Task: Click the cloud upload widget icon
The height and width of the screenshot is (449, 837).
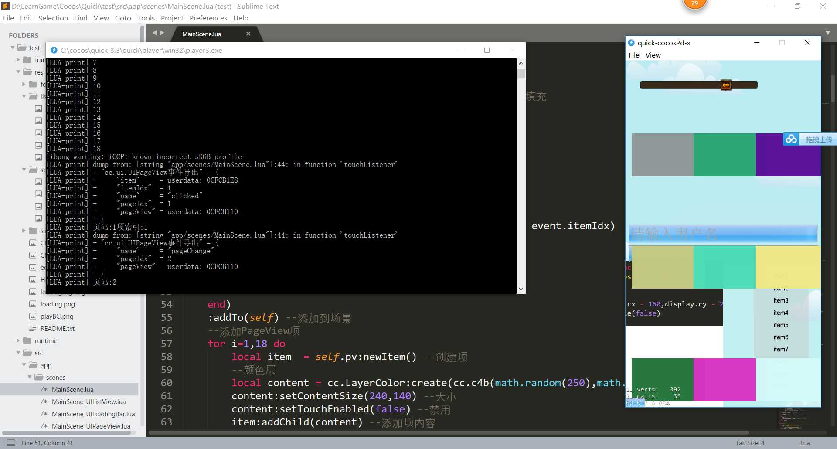Action: 791,139
